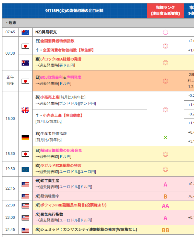Click the A rank for 景気先行指数
194x237 pixels.
(165, 218)
